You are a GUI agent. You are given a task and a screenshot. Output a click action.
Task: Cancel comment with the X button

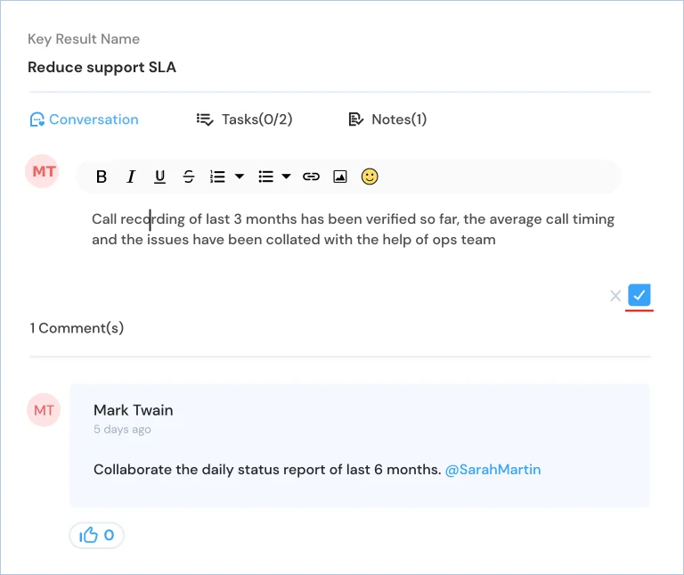click(x=615, y=296)
